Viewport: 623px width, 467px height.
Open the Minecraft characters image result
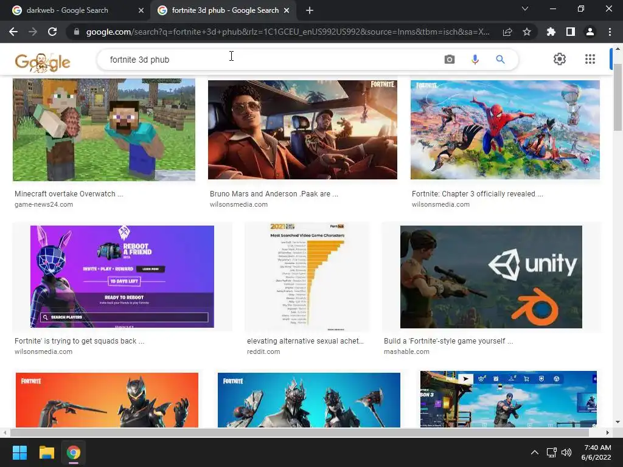click(x=103, y=130)
